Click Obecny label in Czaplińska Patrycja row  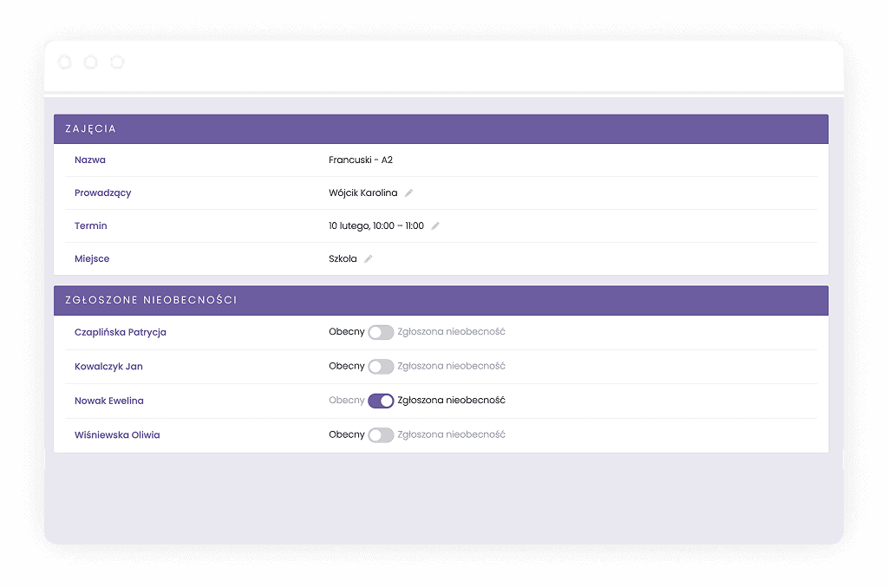tap(346, 332)
